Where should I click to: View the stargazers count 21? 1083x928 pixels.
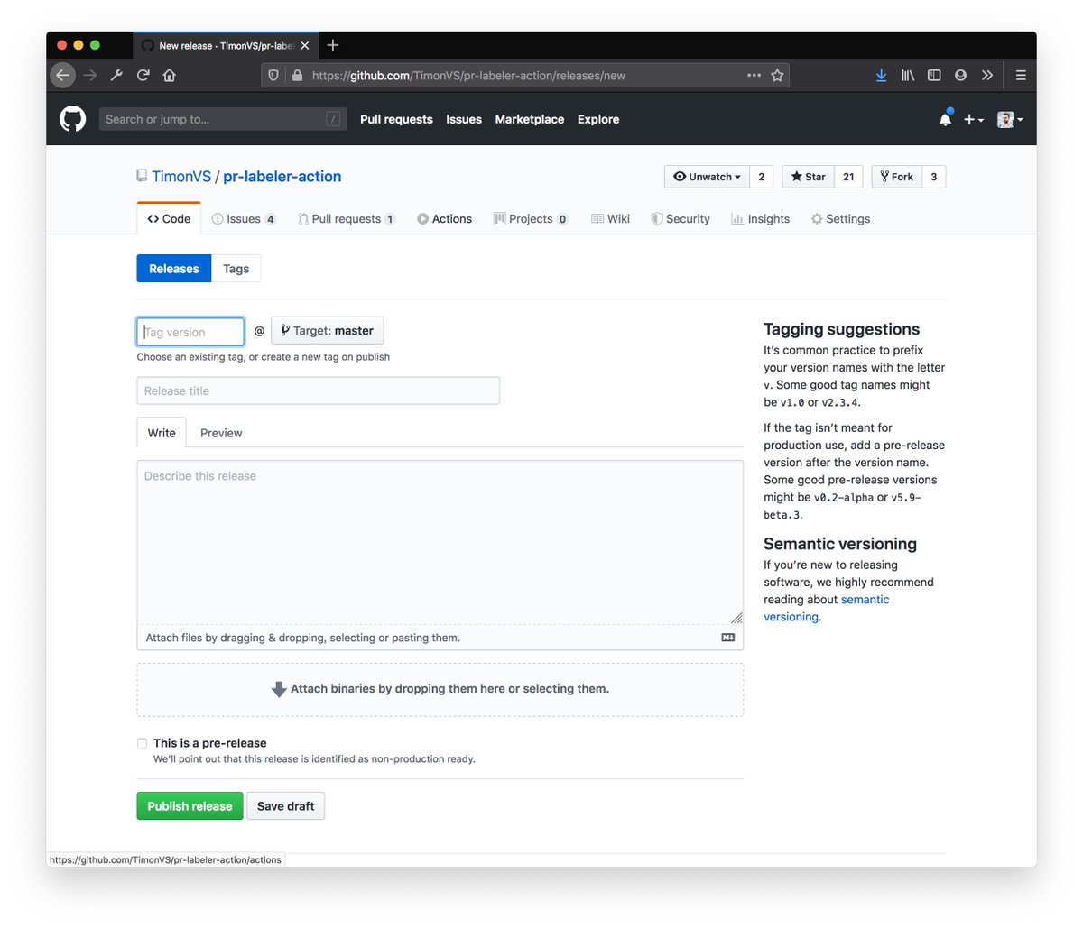[x=848, y=177]
